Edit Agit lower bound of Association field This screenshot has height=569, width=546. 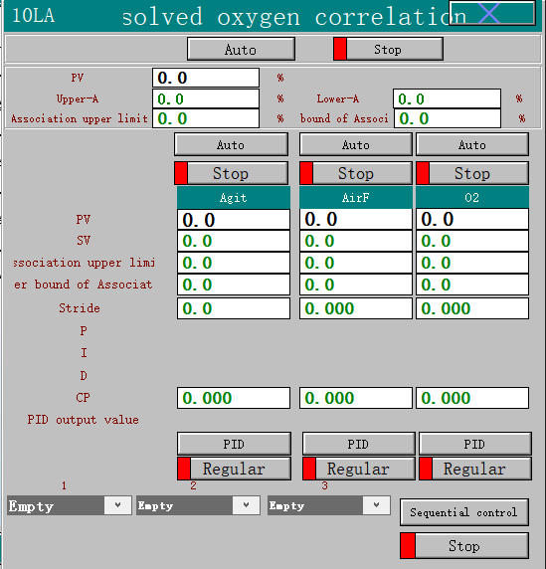pos(234,284)
